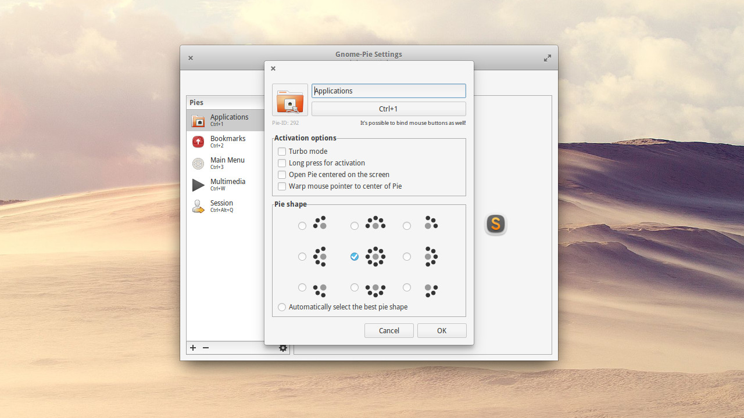Image resolution: width=744 pixels, height=418 pixels.
Task: Select the top-left quarter pie shape
Action: tap(302, 226)
